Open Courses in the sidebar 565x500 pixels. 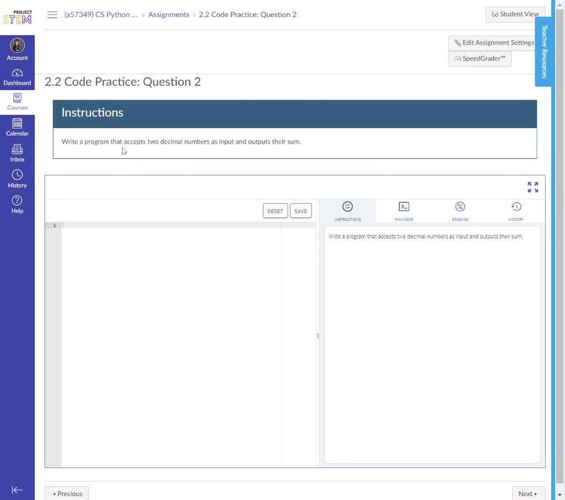click(x=17, y=102)
